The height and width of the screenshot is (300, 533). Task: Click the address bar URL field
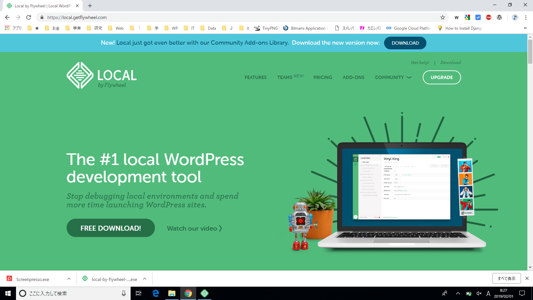(x=233, y=17)
